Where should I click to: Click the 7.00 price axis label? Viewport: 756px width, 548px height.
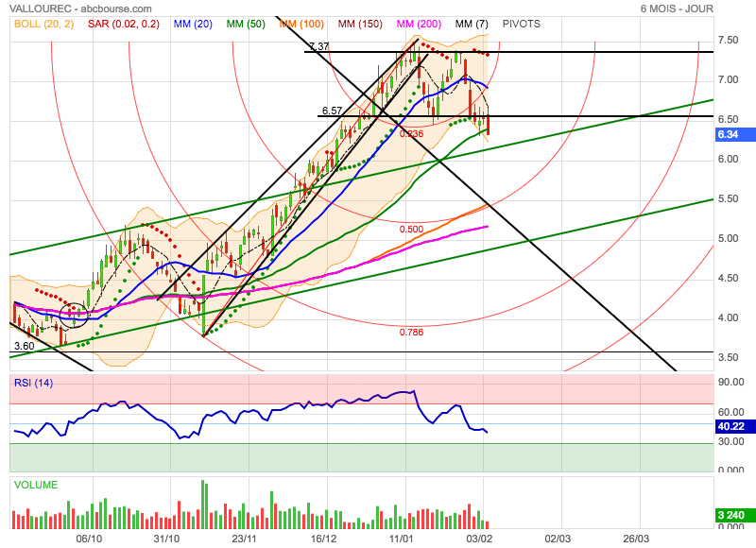coord(728,80)
